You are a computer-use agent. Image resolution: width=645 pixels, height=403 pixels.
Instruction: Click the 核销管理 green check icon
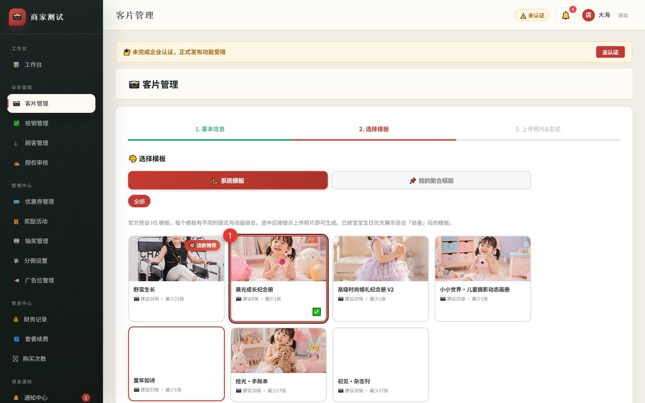(x=17, y=123)
